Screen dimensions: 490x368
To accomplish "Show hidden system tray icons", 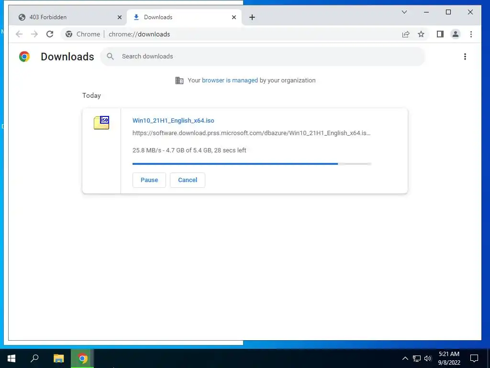I will (405, 358).
